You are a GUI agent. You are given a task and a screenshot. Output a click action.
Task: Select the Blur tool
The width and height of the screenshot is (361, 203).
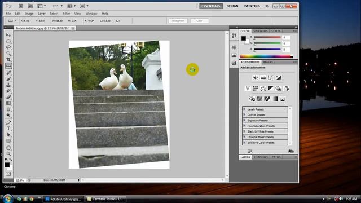tap(8, 109)
